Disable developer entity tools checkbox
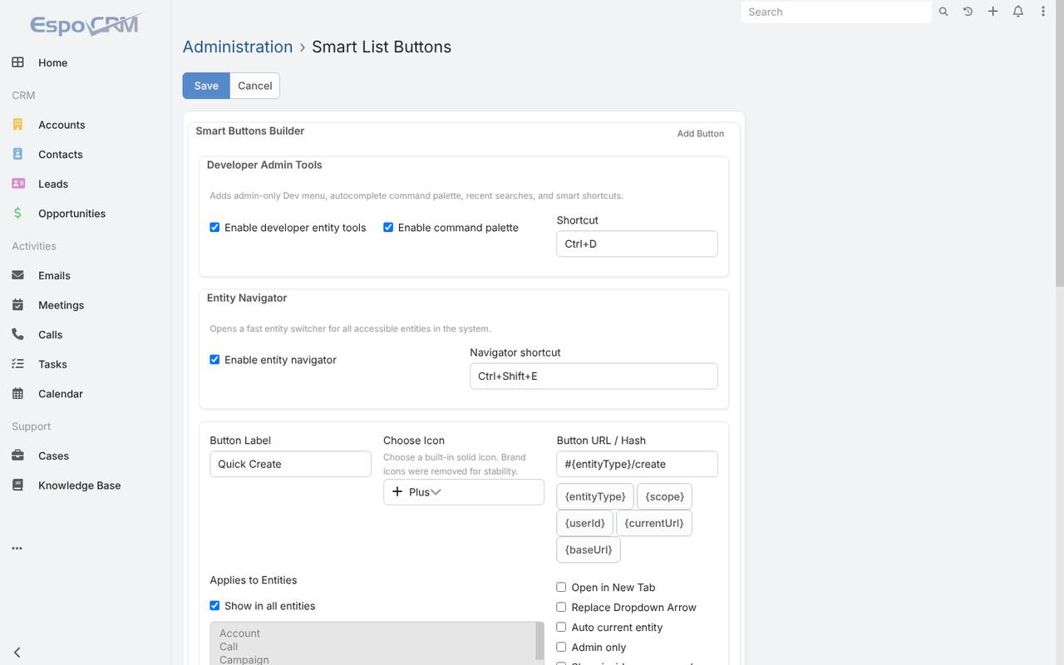This screenshot has height=665, width=1064. click(214, 227)
